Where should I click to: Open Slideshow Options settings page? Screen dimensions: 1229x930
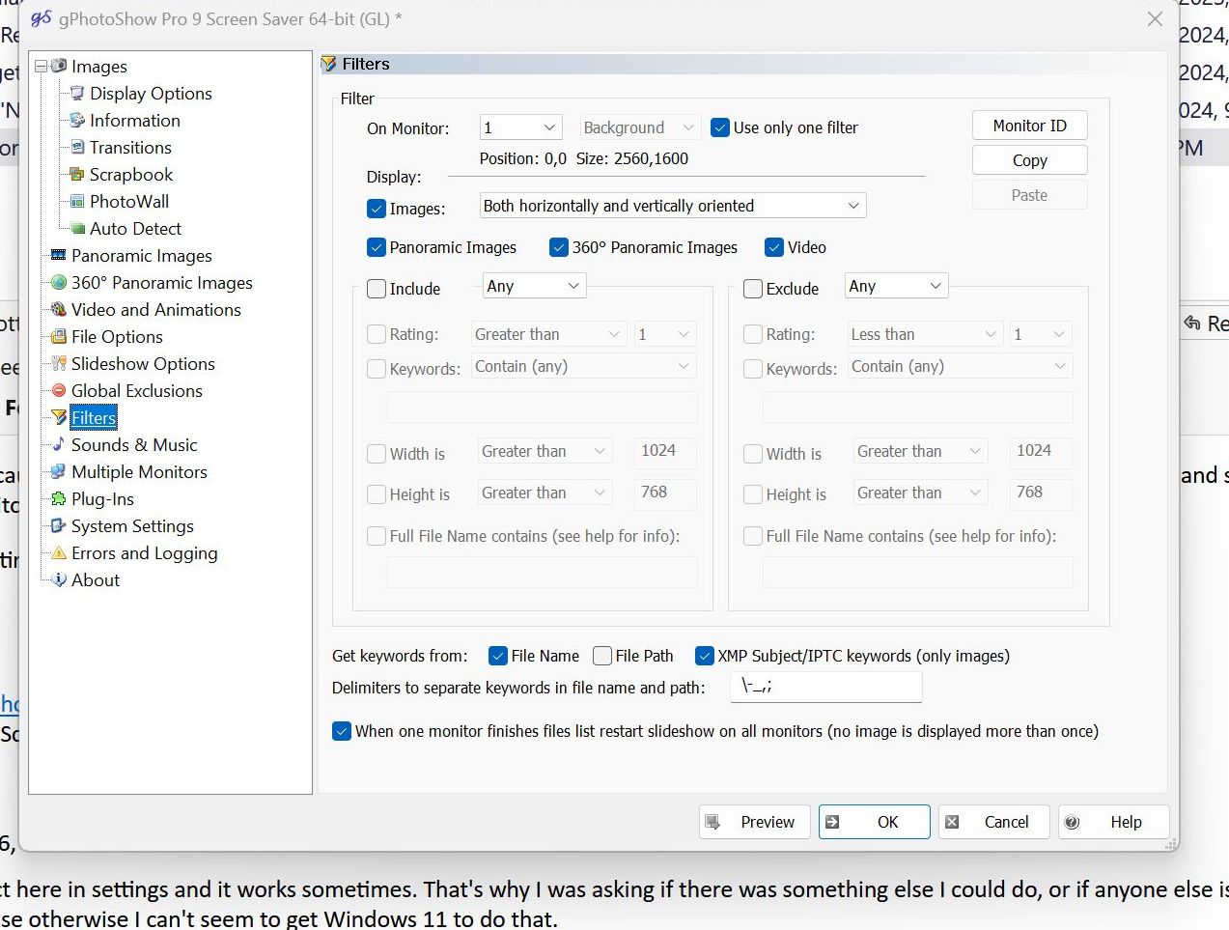pyautogui.click(x=143, y=364)
